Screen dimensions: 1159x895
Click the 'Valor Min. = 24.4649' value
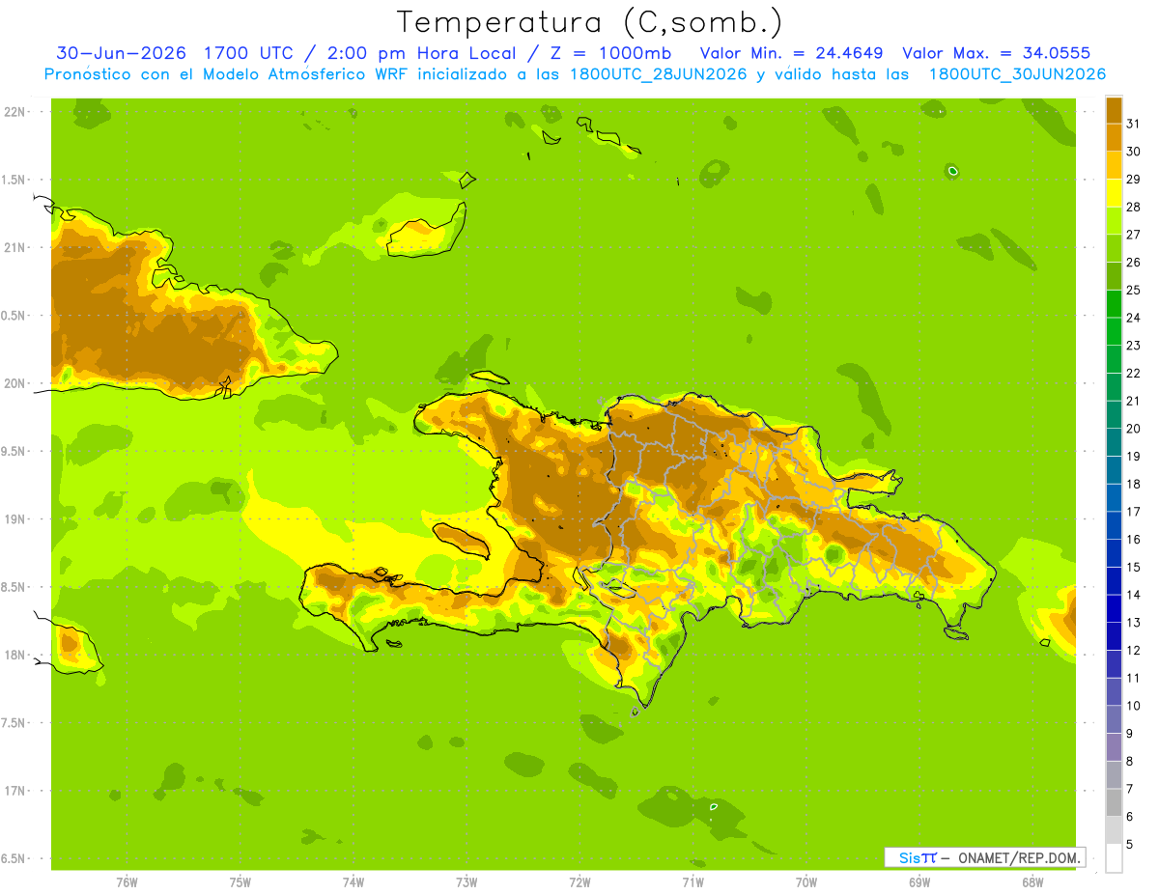[x=792, y=53]
